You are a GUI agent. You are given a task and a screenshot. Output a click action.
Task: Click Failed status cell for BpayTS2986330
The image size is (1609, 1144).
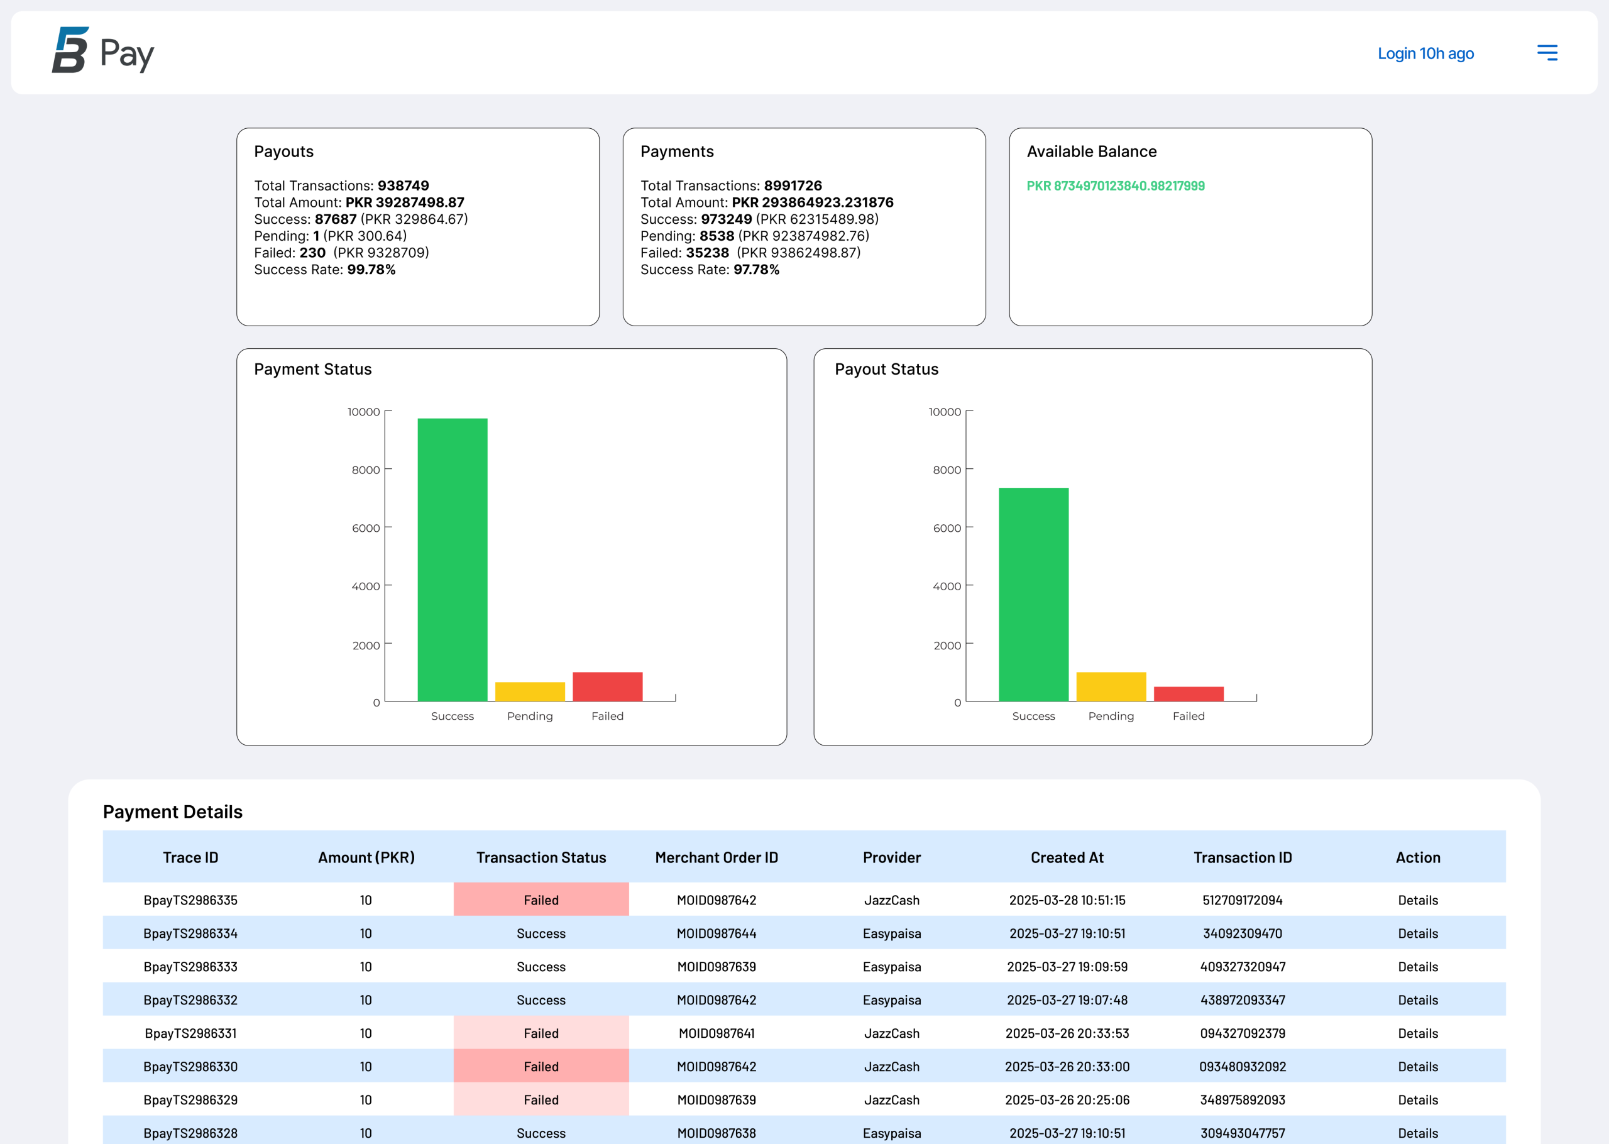pyautogui.click(x=541, y=1066)
